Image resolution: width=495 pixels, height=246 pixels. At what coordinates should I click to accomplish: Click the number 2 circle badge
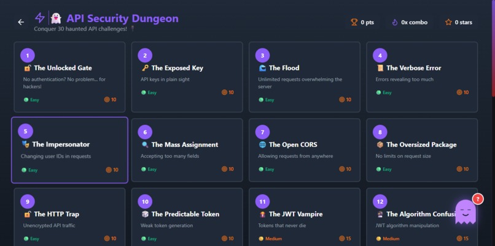(x=145, y=56)
